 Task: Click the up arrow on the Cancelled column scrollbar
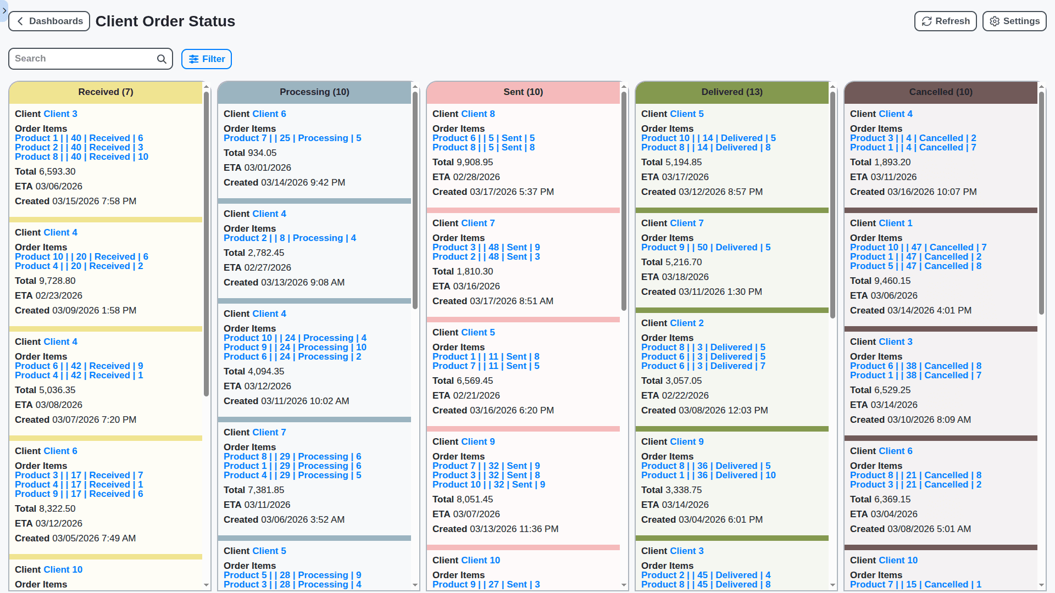[1041, 86]
